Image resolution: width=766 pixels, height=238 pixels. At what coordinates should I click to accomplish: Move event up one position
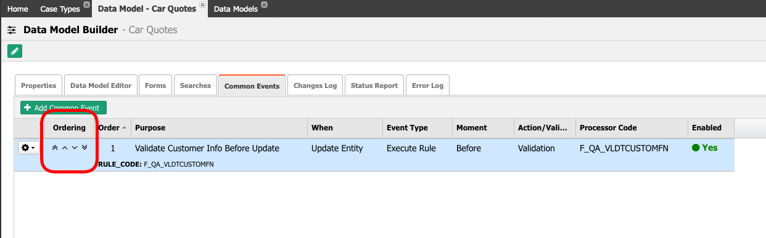(x=65, y=148)
